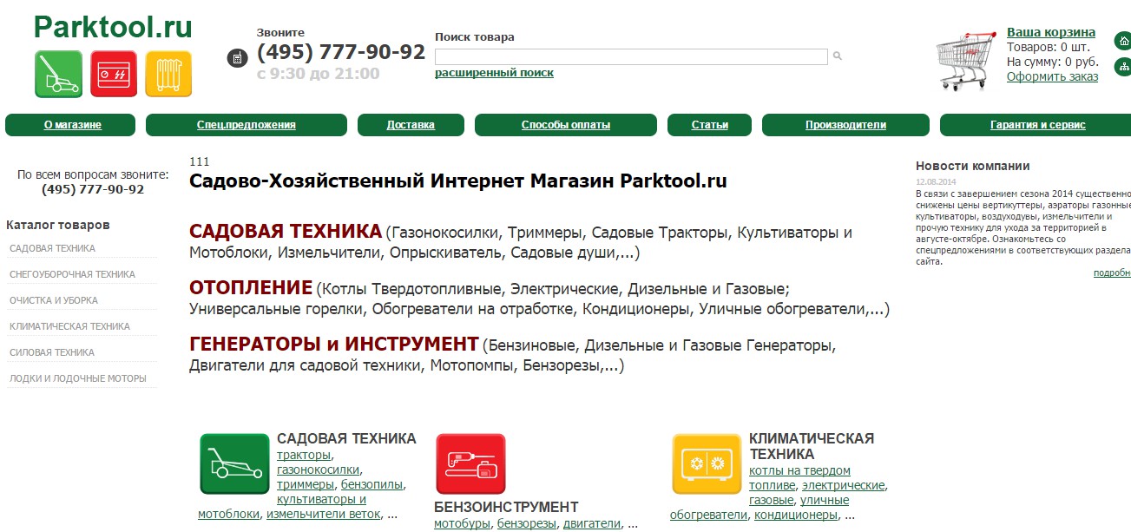
Task: Click the dark red ОТОПЛЕНИЕ heading
Action: pos(251,287)
